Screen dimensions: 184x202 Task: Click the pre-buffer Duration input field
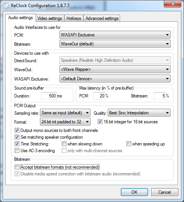tap(49, 96)
